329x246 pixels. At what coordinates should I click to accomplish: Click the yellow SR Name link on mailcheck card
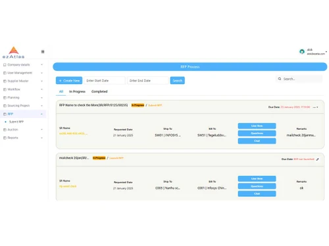68,186
